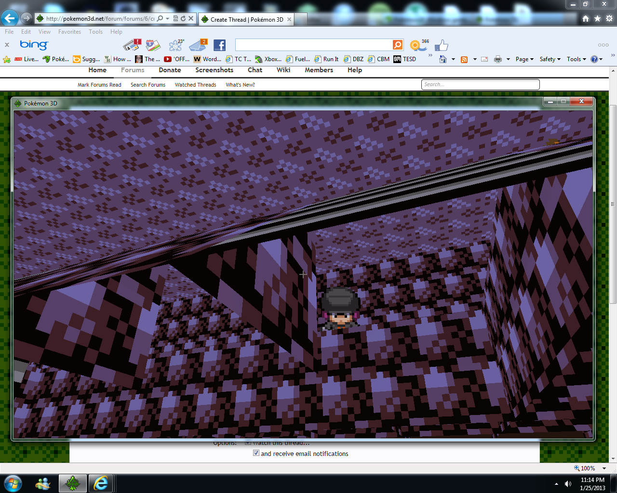Image resolution: width=617 pixels, height=493 pixels.
Task: Go to the Donate page in site navigation
Action: coord(170,70)
